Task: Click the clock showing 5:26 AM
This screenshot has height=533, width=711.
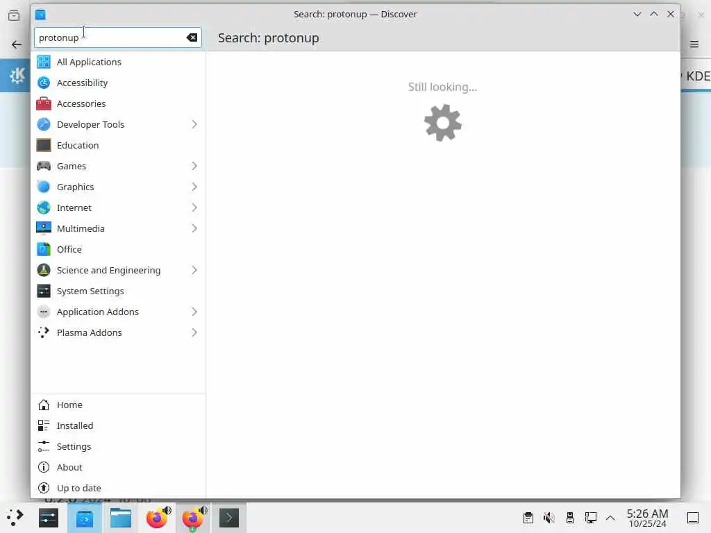Action: (x=647, y=518)
